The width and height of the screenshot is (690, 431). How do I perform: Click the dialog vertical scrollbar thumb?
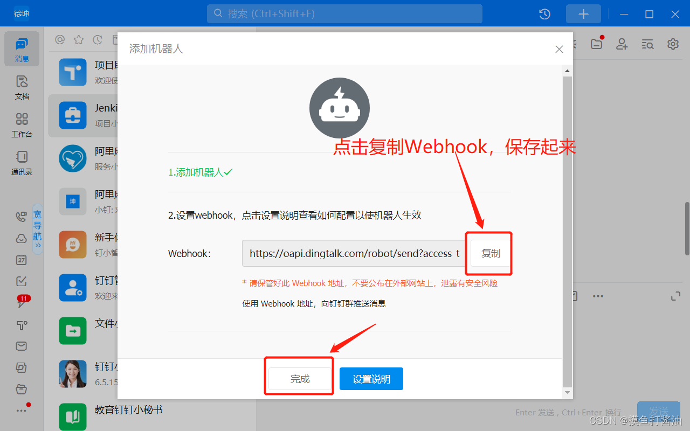pyautogui.click(x=567, y=231)
